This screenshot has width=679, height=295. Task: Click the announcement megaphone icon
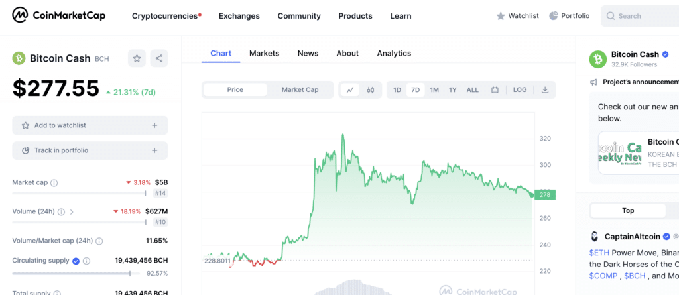click(x=593, y=82)
